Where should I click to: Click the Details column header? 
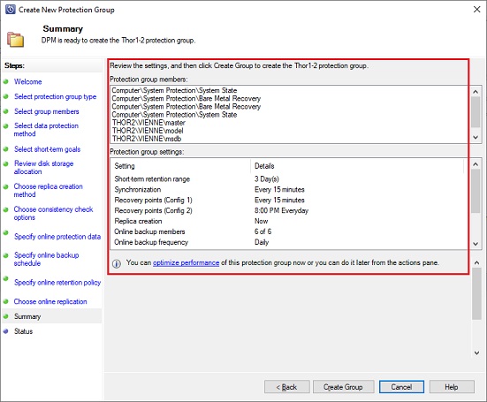pos(264,166)
